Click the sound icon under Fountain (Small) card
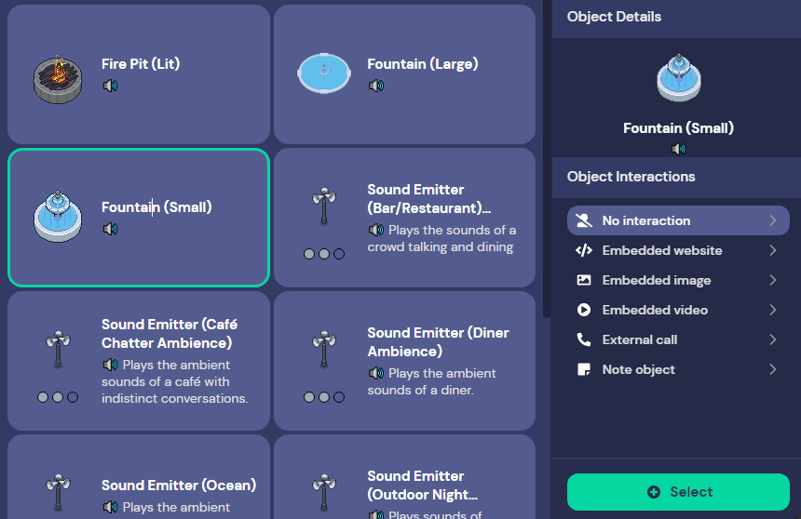The height and width of the screenshot is (519, 801). 110,229
